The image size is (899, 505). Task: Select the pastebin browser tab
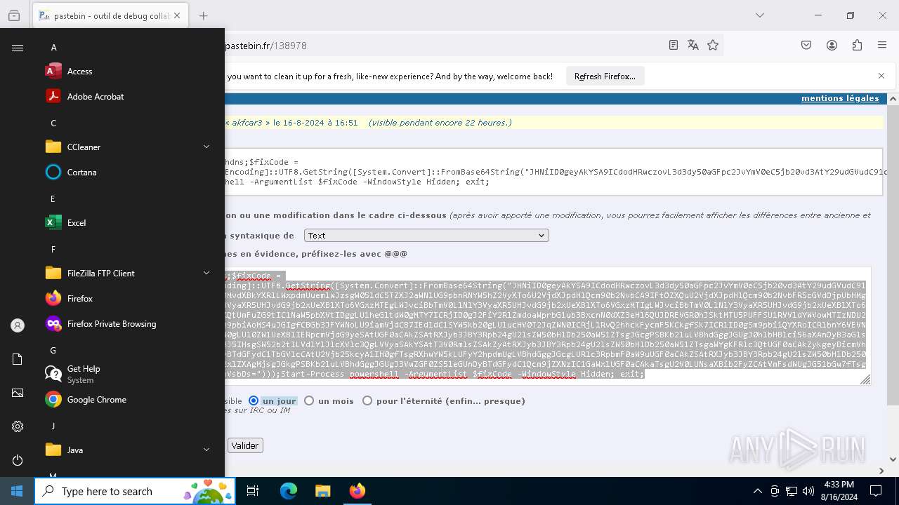pos(110,15)
